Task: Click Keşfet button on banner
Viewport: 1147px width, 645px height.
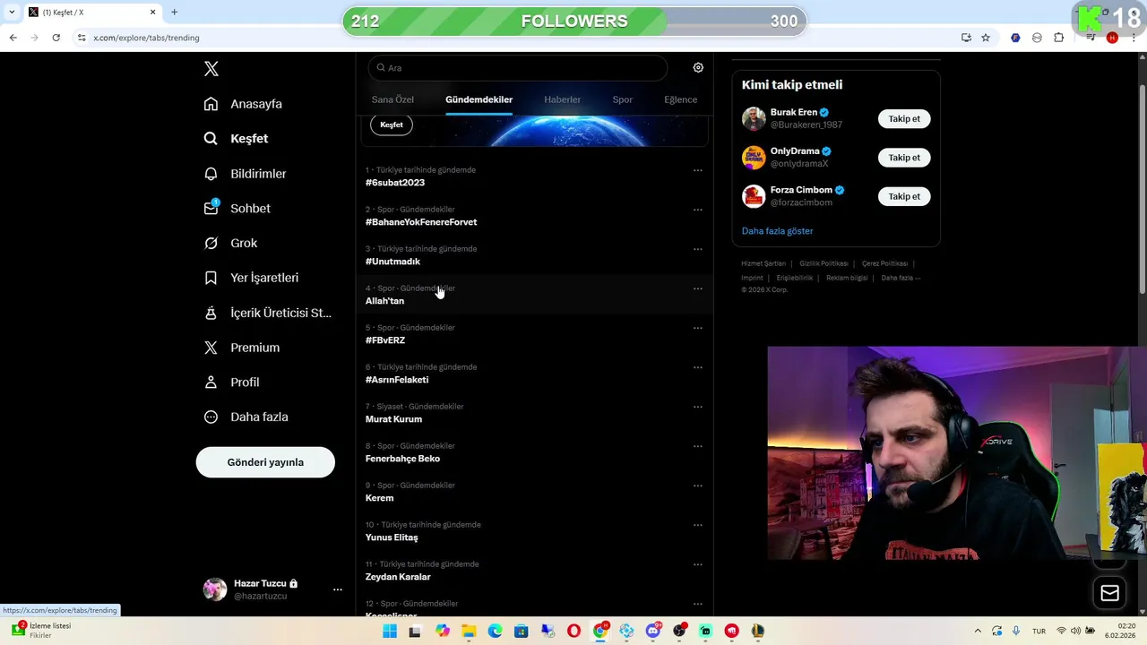Action: coord(392,125)
